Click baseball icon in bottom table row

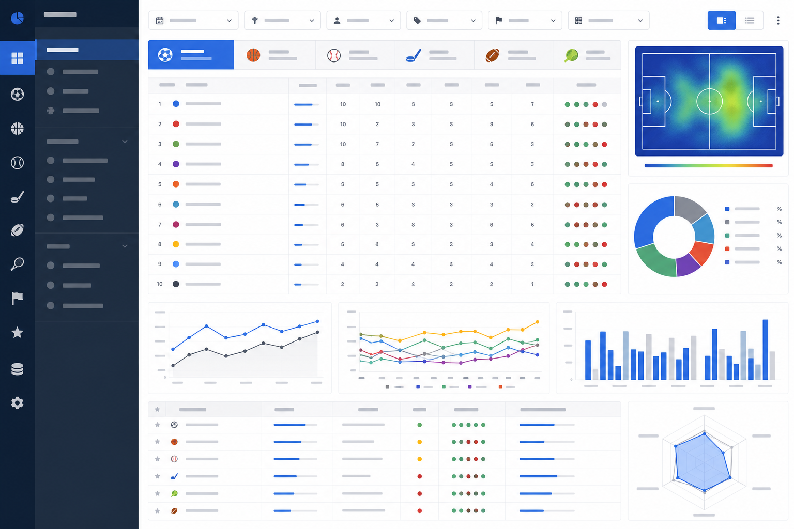point(174,459)
